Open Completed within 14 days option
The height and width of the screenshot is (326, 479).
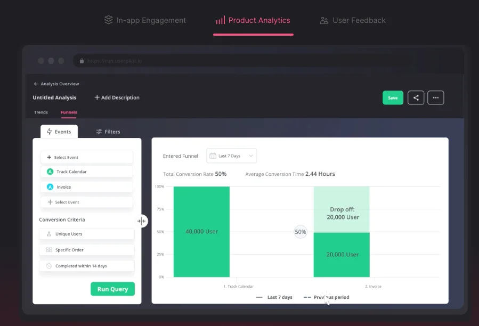[87, 266]
